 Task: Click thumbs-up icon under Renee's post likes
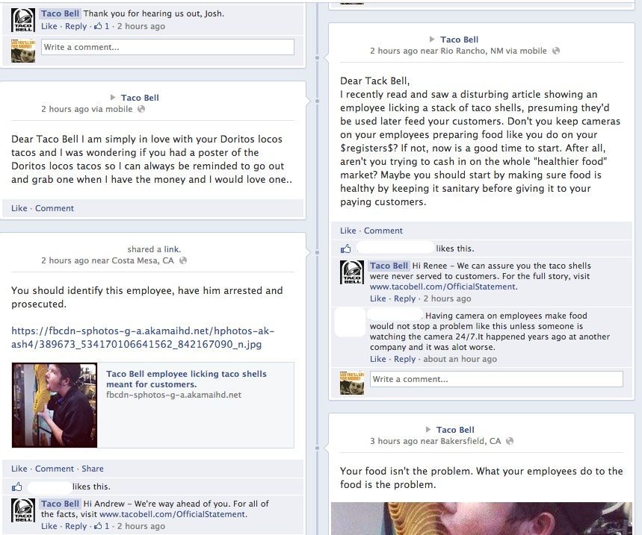click(x=345, y=248)
